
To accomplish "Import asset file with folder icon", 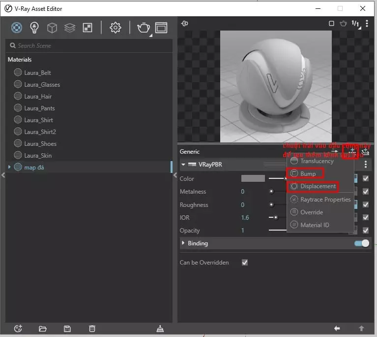I will [43, 329].
